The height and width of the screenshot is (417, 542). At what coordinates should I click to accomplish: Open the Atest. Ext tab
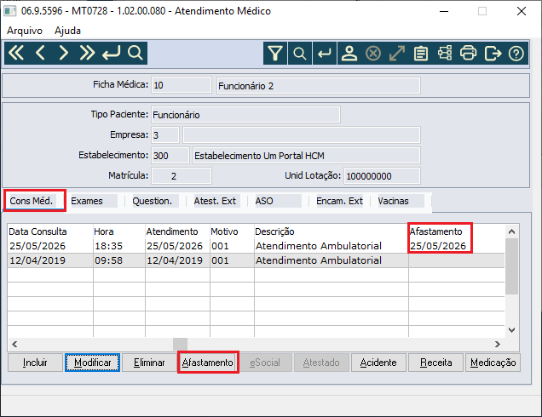point(215,201)
